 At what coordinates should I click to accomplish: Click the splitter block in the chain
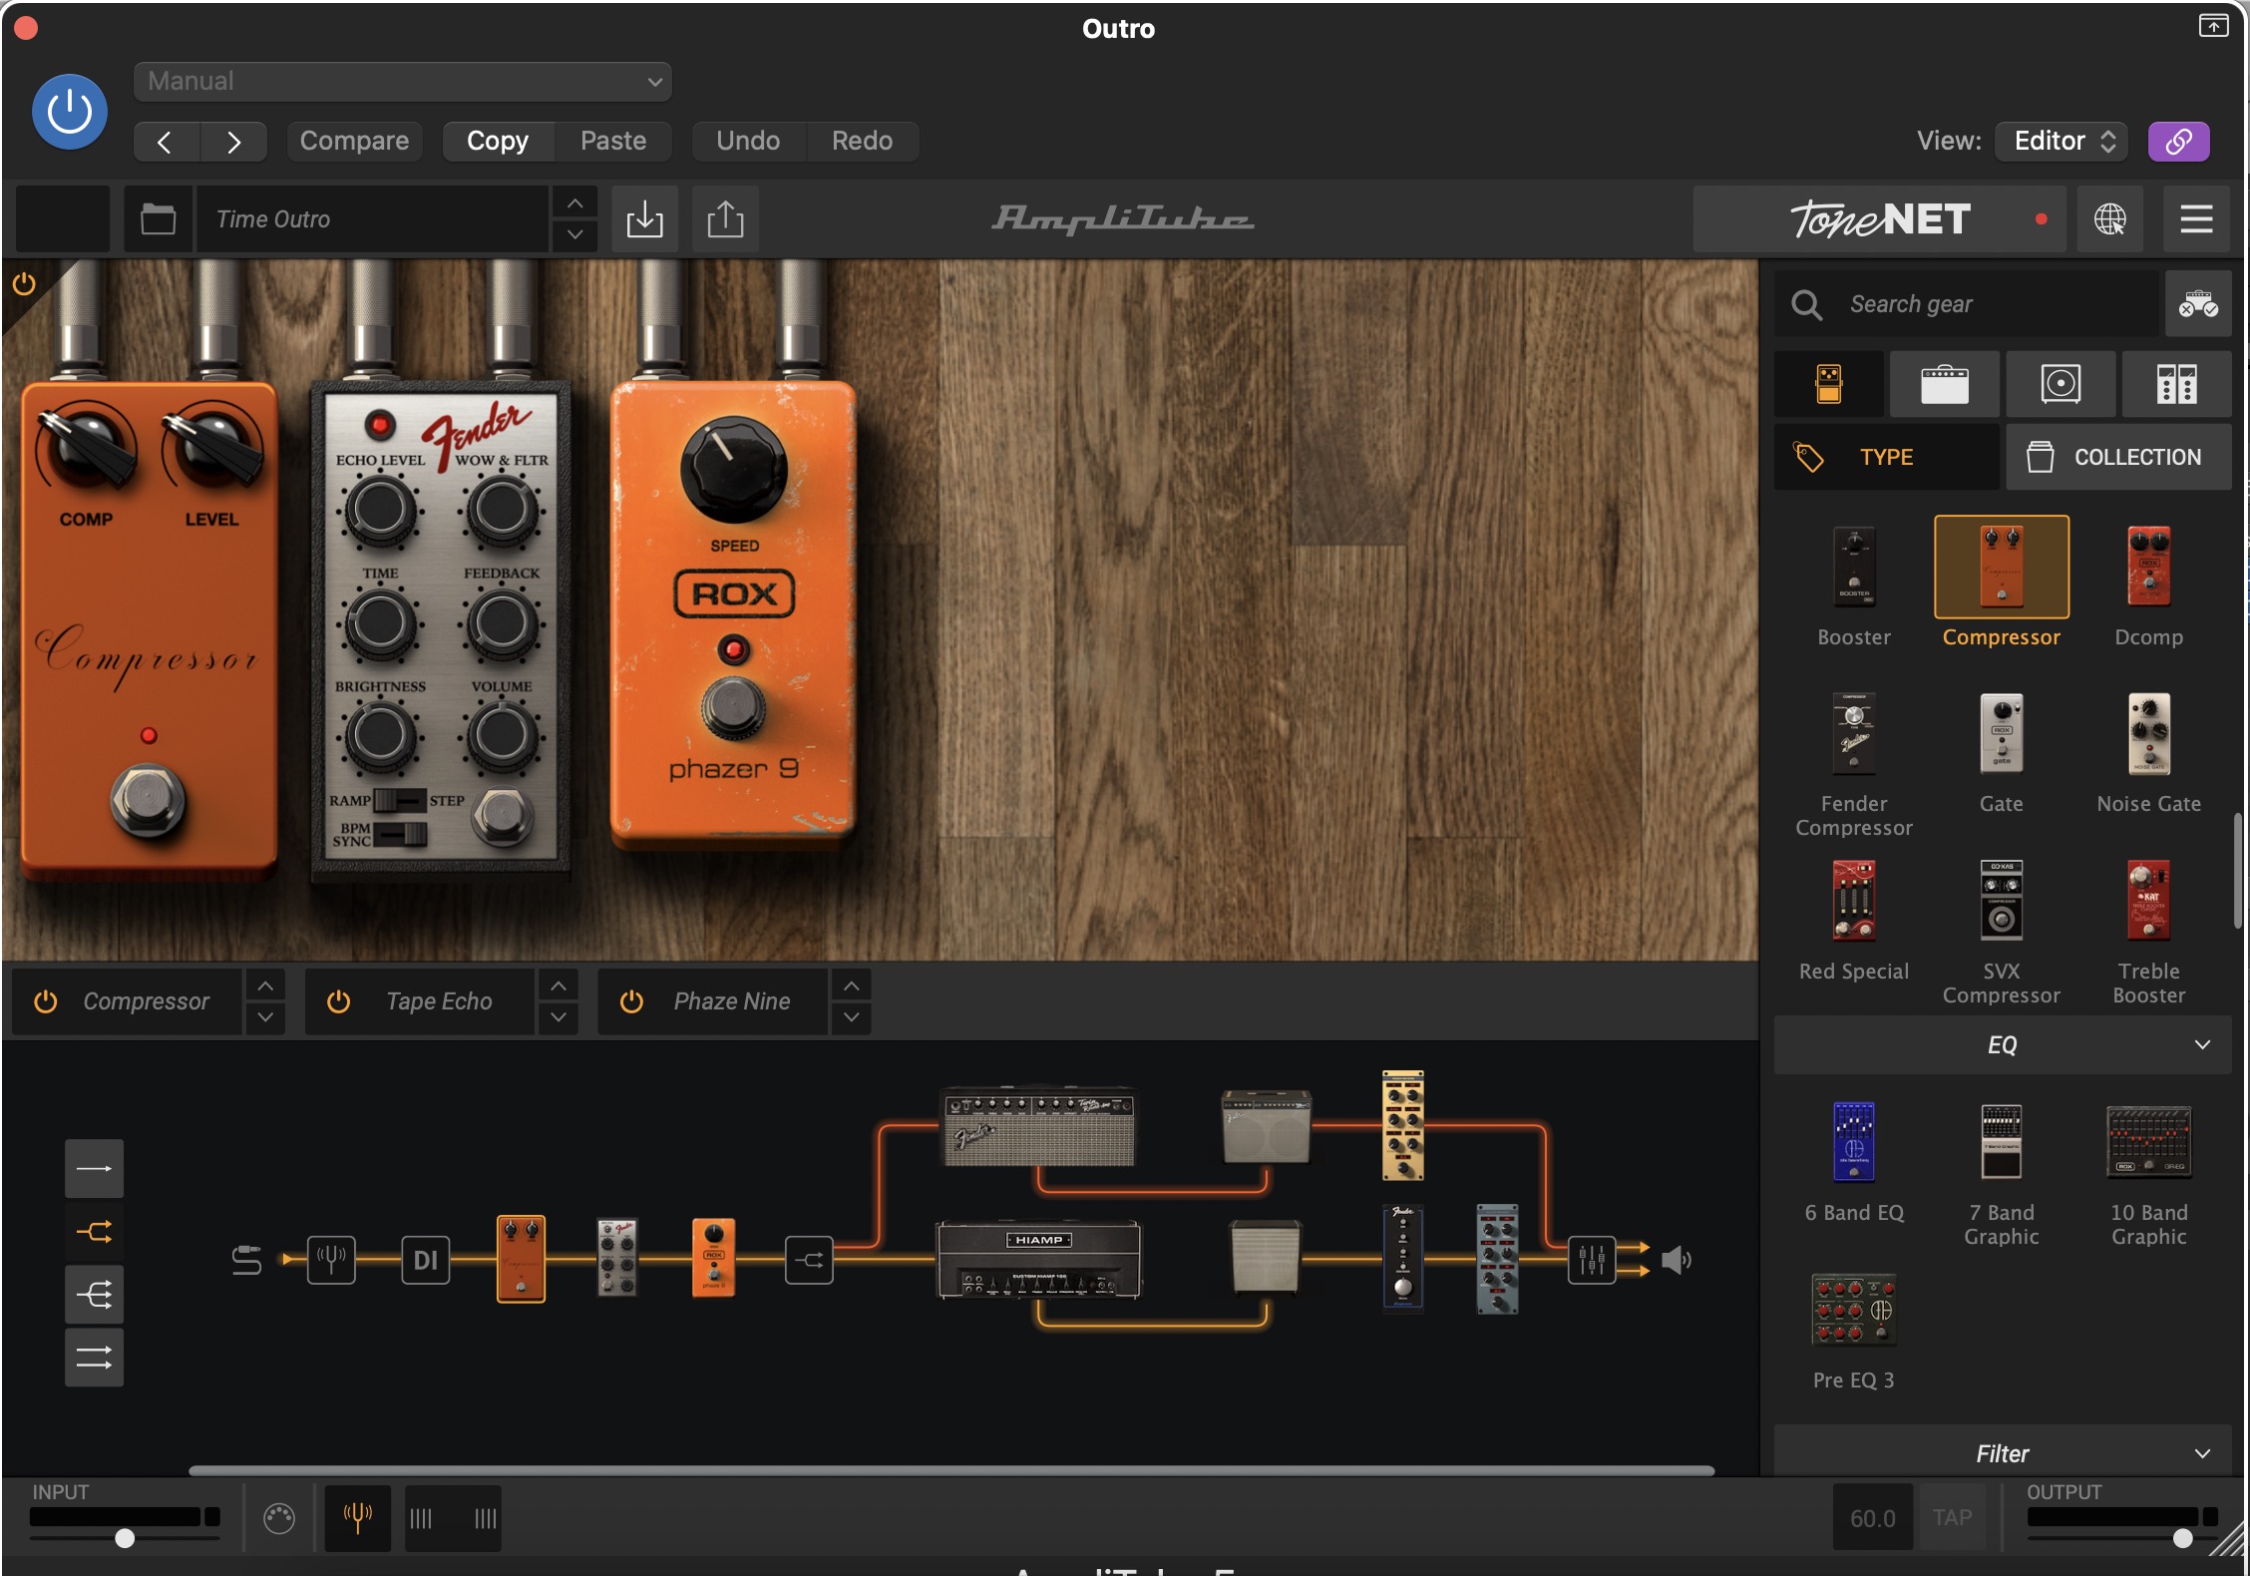click(809, 1260)
